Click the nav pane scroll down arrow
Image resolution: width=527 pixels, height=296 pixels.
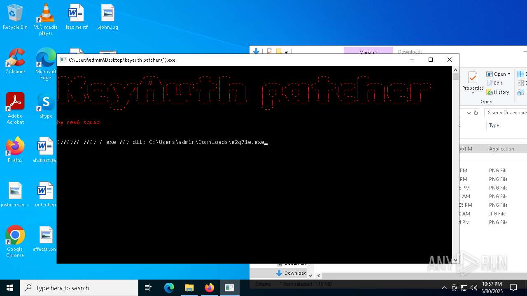[310, 275]
